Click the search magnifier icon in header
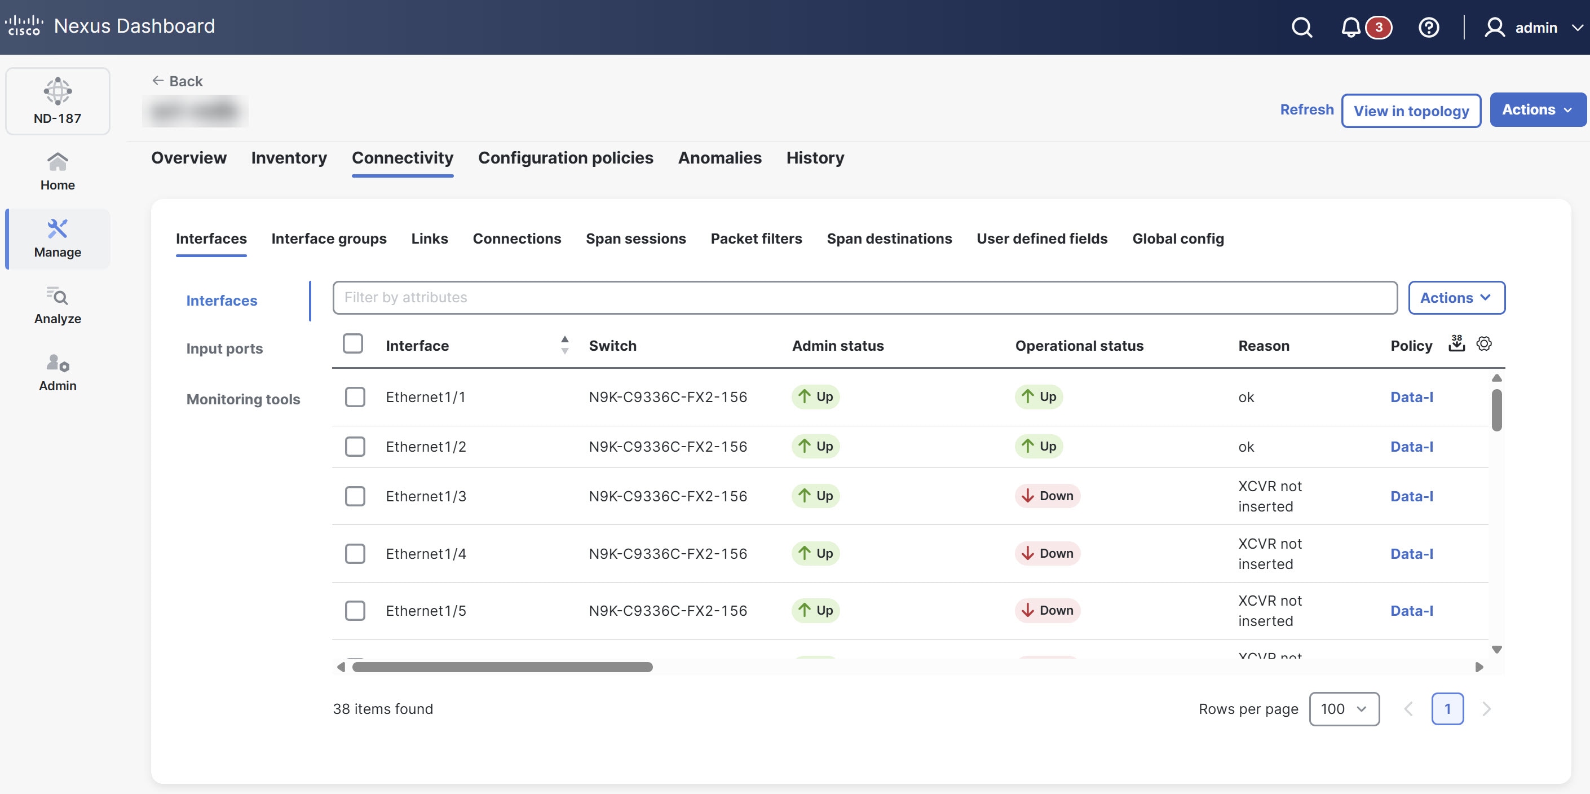 pyautogui.click(x=1301, y=27)
